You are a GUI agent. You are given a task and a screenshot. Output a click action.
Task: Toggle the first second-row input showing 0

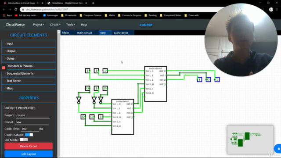[x=87, y=88]
